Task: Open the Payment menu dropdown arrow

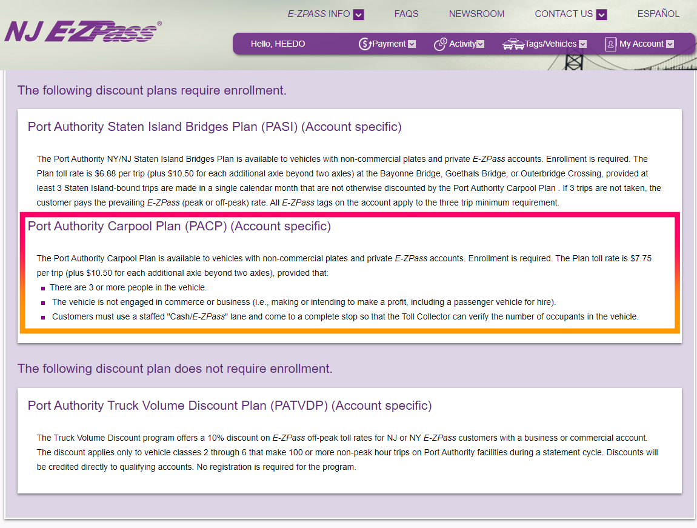Action: coord(412,44)
